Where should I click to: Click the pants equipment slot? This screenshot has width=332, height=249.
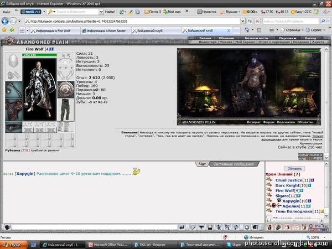click(66, 110)
